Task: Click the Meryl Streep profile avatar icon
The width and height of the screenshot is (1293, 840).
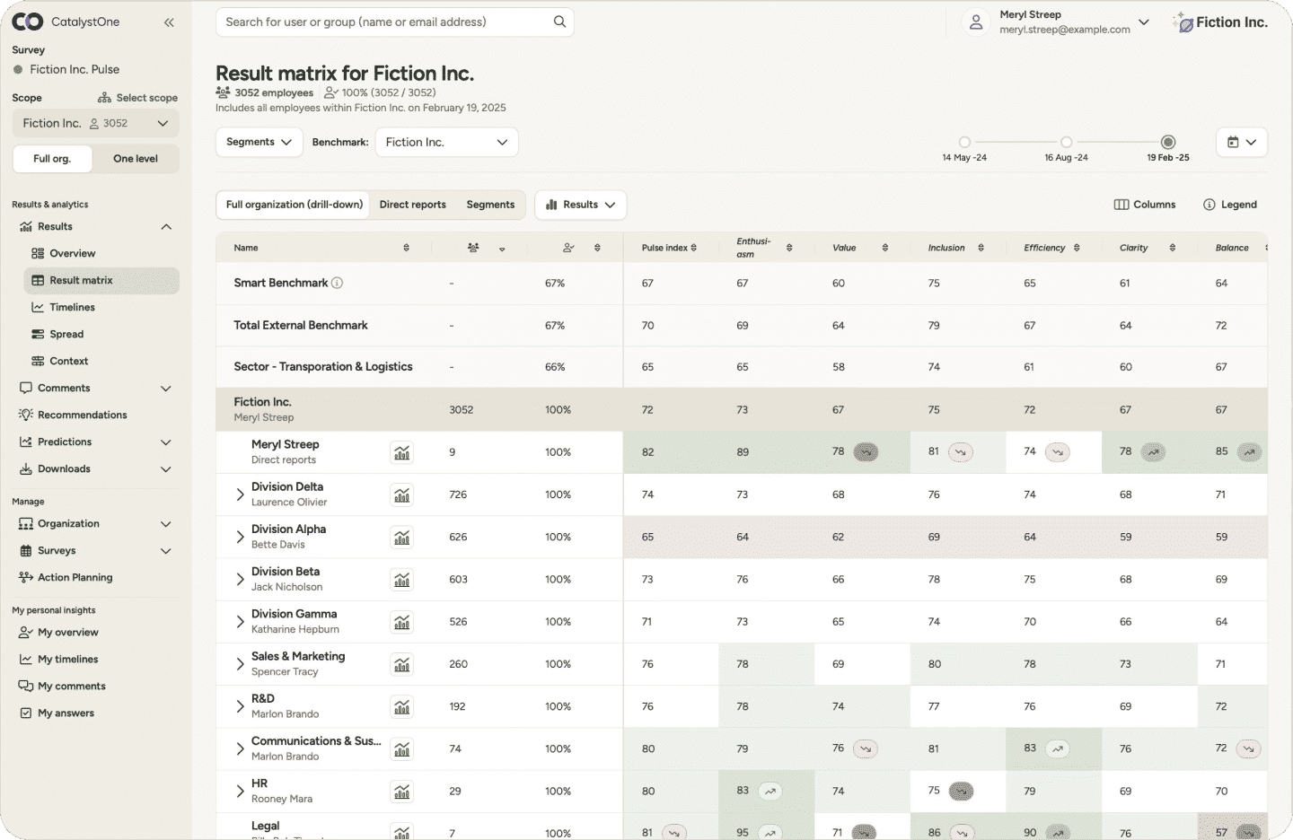Action: click(976, 22)
